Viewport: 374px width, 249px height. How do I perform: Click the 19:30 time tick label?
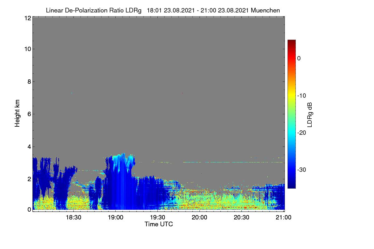[157, 218]
